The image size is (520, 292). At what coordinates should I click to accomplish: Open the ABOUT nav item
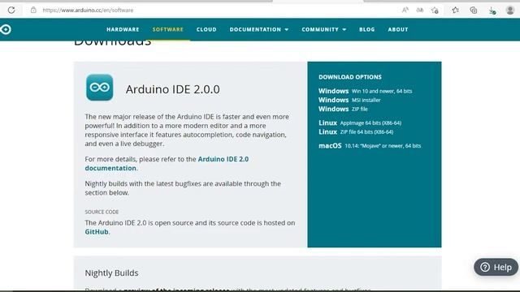(398, 29)
